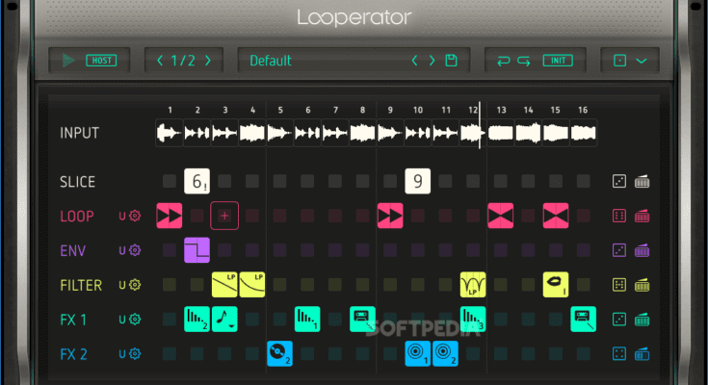Toggle the U button on FX 2 row

point(122,354)
